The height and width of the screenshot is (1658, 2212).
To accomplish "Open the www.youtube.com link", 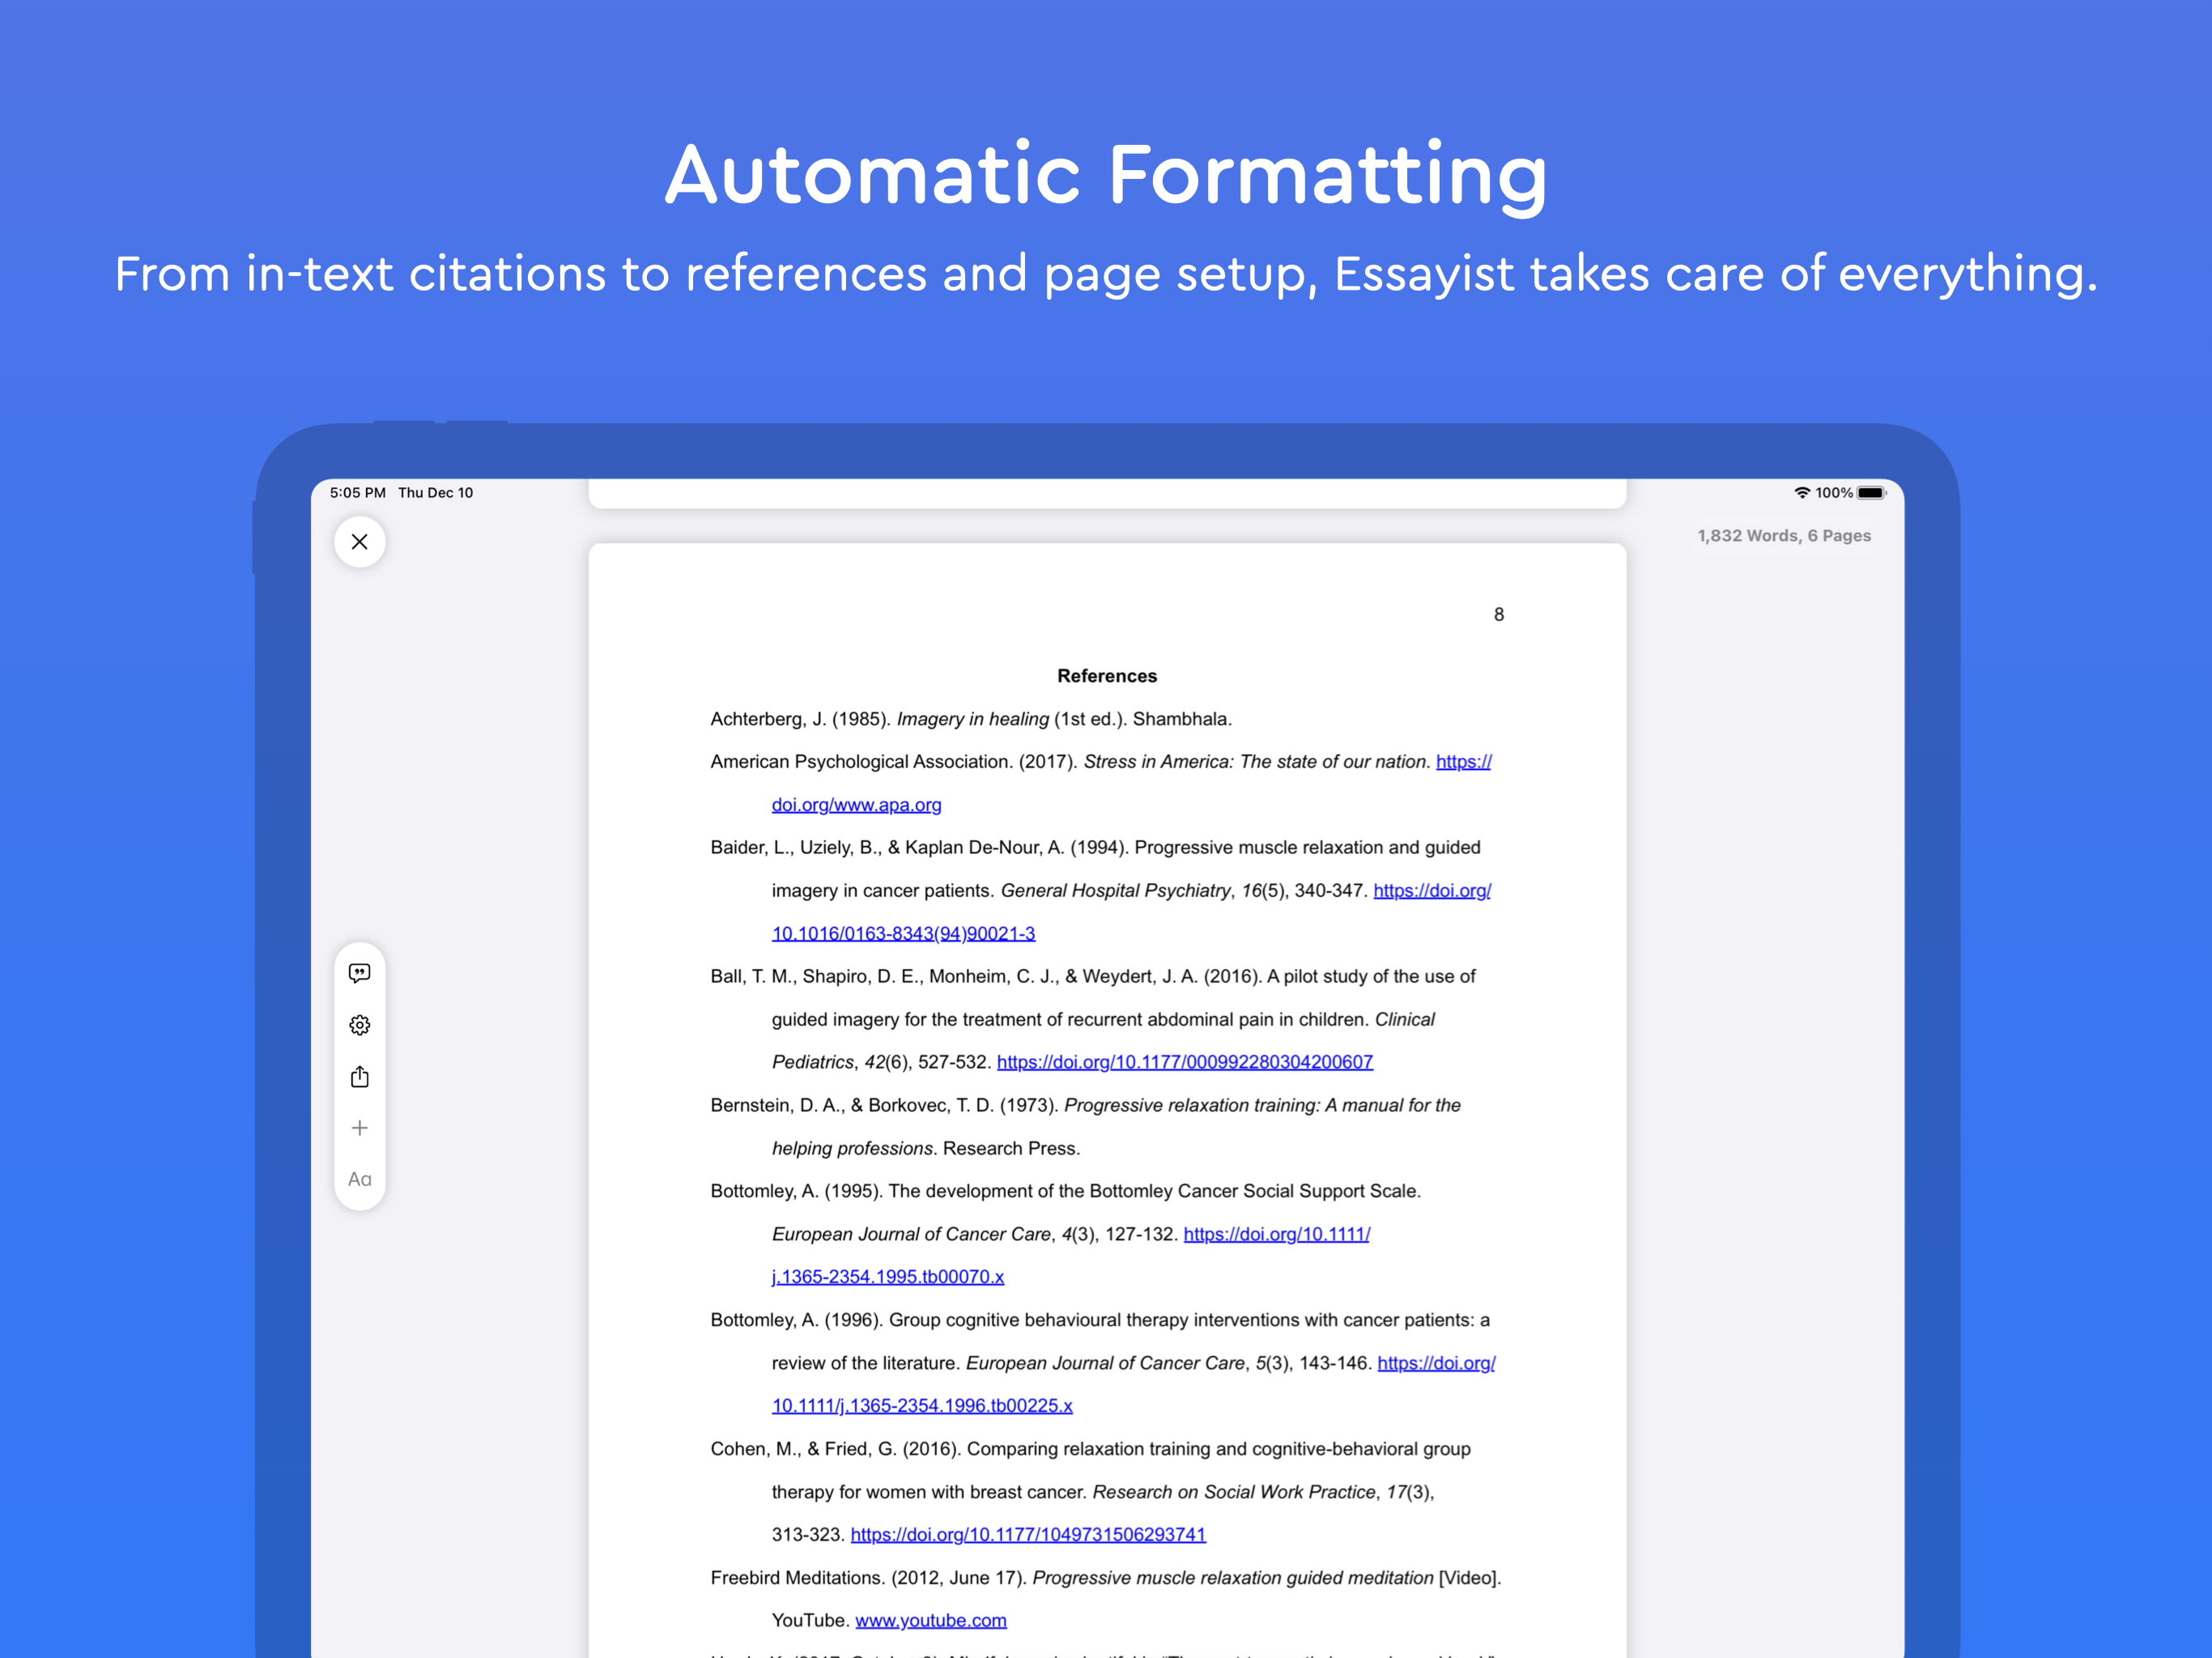I will pyautogui.click(x=930, y=1620).
